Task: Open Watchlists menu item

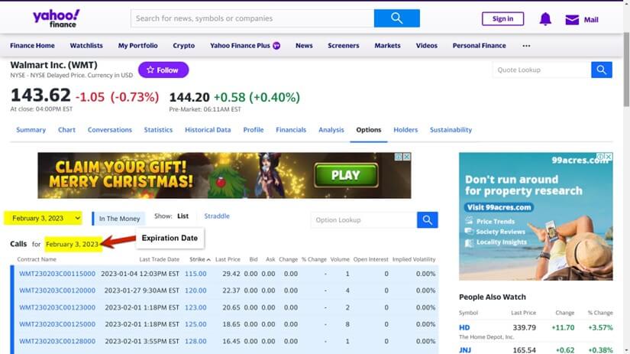Action: click(x=86, y=45)
